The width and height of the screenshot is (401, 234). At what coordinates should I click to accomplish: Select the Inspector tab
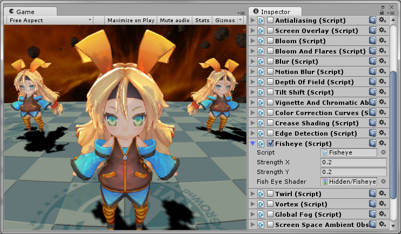point(275,11)
